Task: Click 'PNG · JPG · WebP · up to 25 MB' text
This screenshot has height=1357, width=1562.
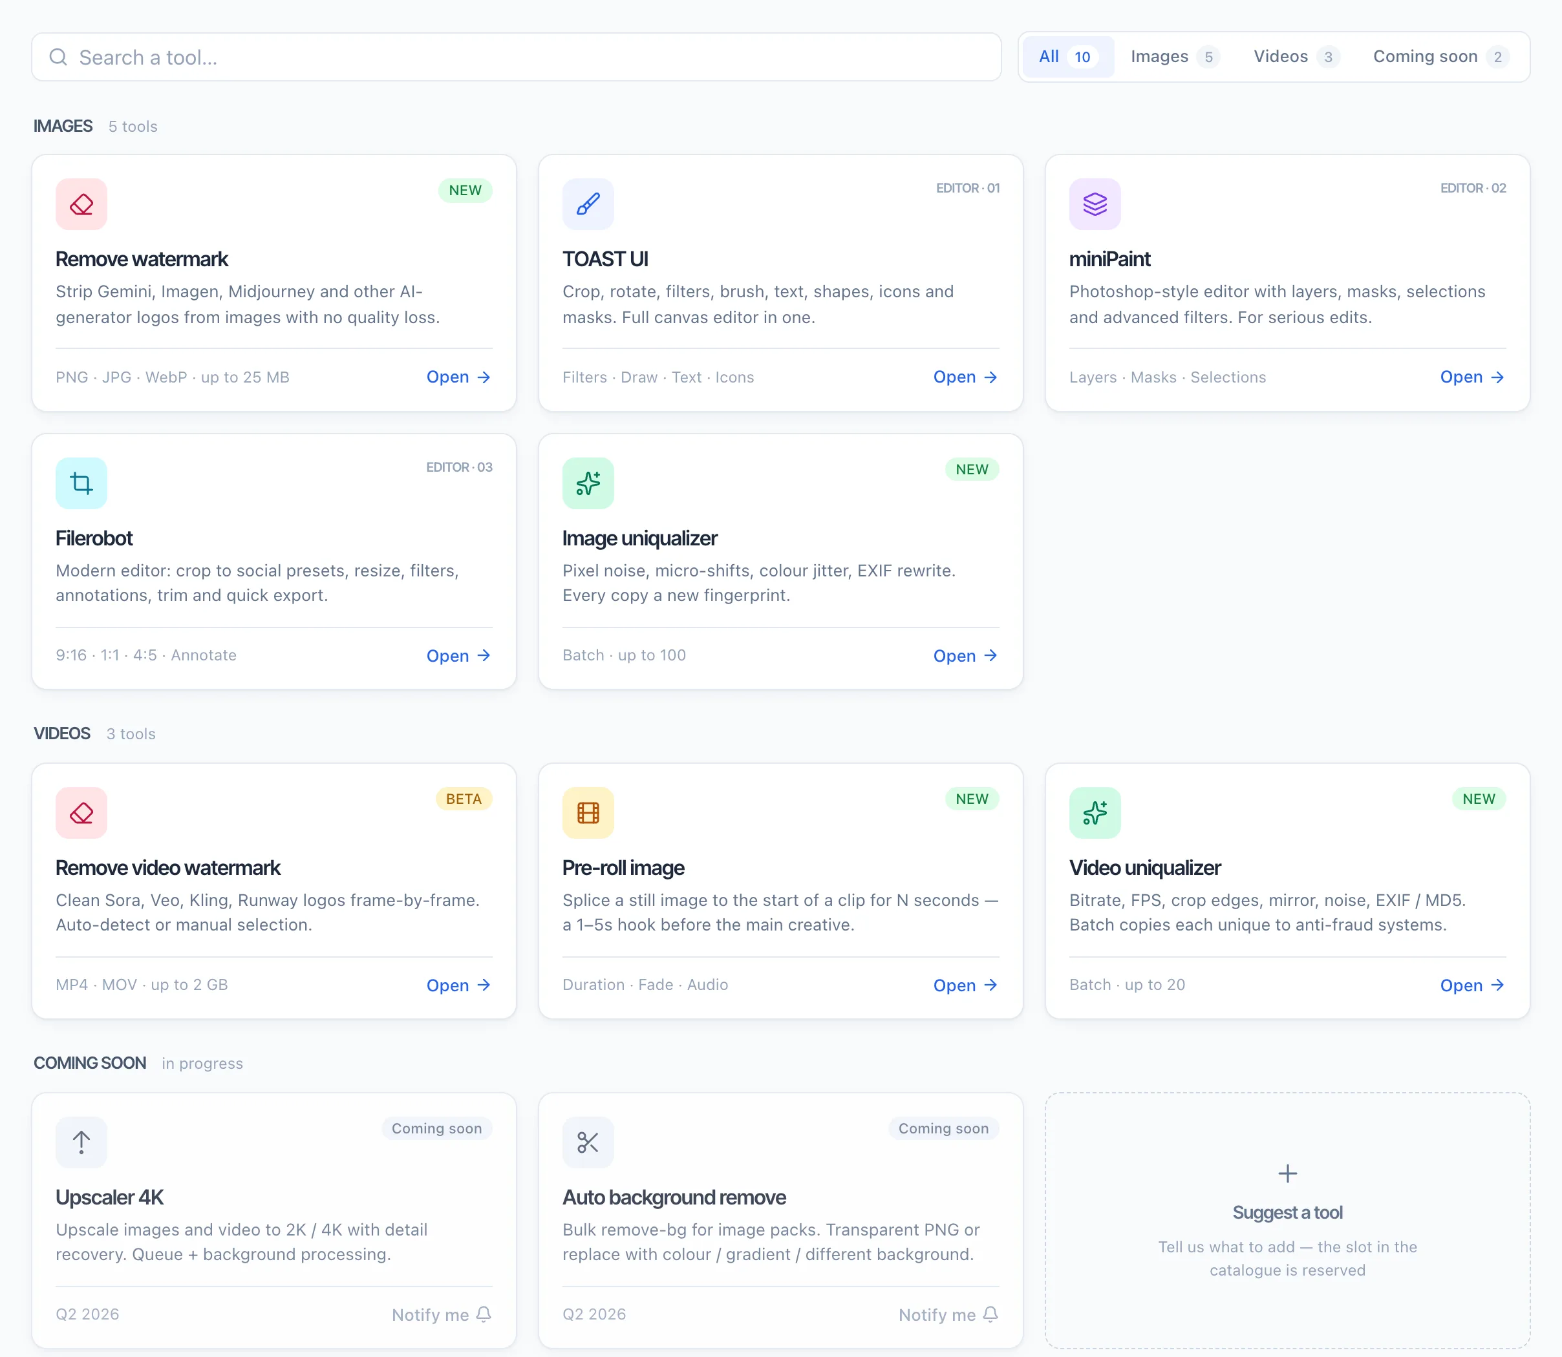Action: (x=173, y=377)
